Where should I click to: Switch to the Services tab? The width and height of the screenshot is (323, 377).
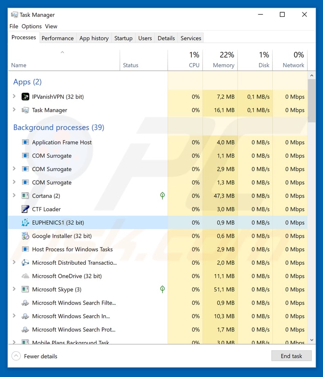pyautogui.click(x=191, y=38)
